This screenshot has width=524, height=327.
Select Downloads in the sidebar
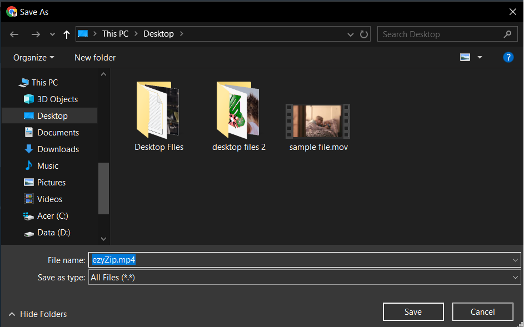55,149
